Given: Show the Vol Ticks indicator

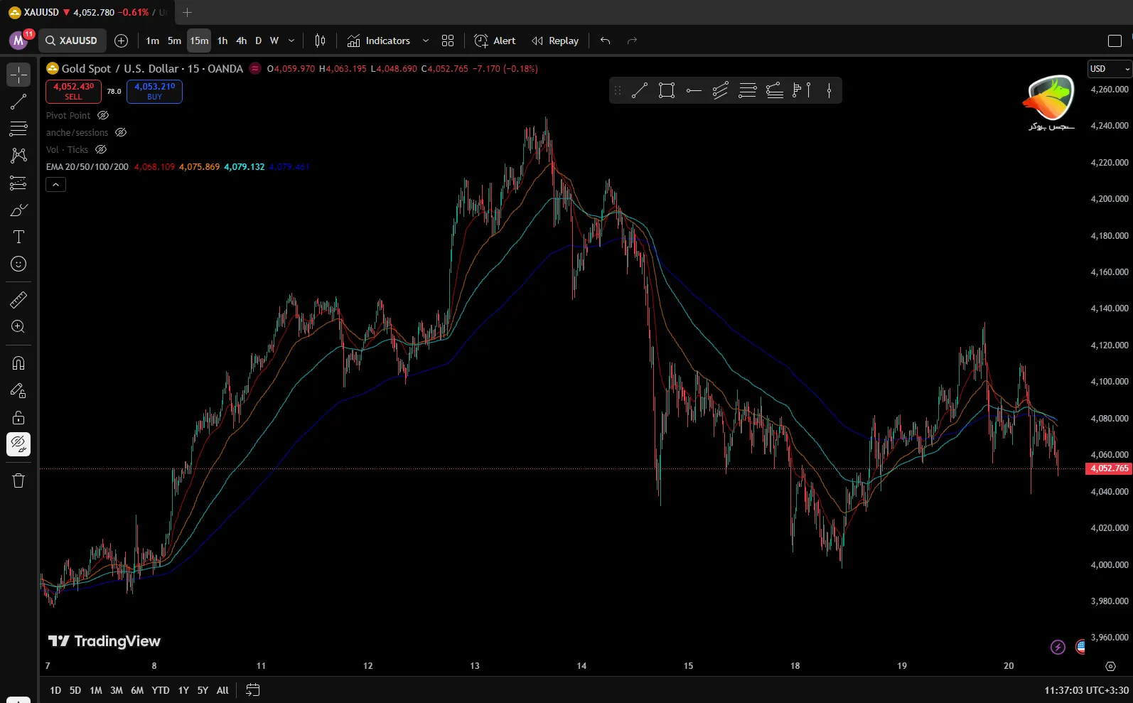Looking at the screenshot, I should coord(101,149).
